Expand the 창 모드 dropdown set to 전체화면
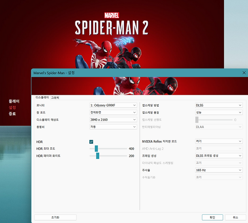This screenshot has width=248, height=223. 113,113
